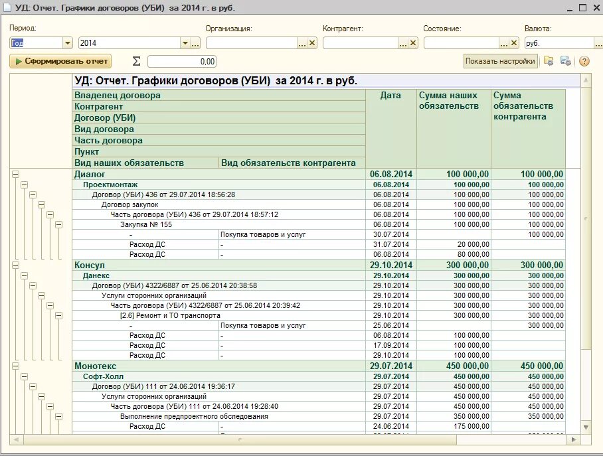The width and height of the screenshot is (603, 456).
Task: Click the Организация input field
Action: (252, 43)
